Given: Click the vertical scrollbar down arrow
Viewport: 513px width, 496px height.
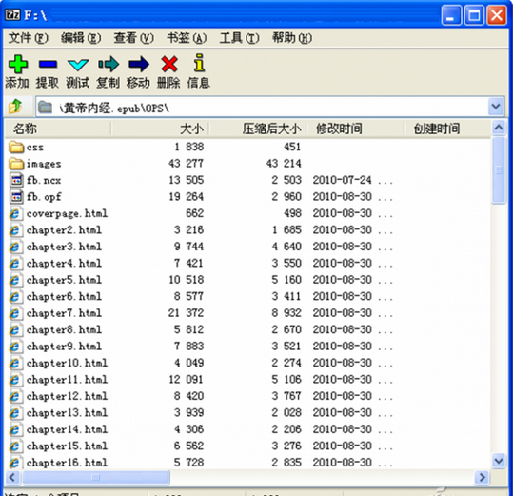Looking at the screenshot, I should 499,462.
